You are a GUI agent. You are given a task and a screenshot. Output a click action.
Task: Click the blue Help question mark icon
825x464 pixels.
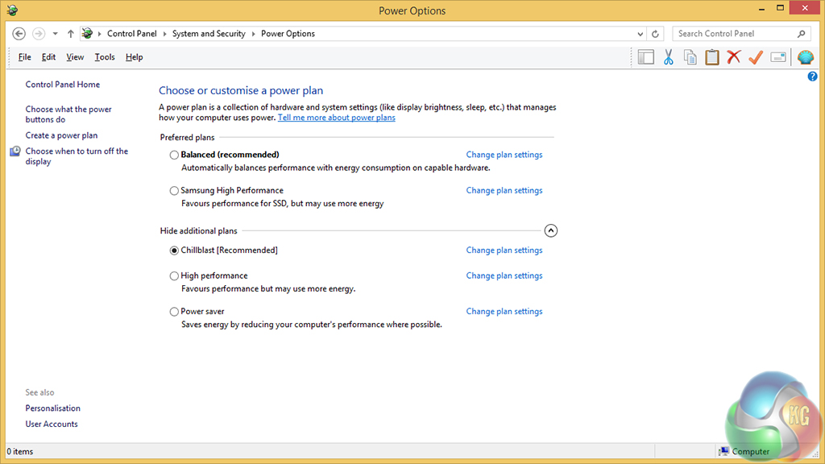pos(812,77)
